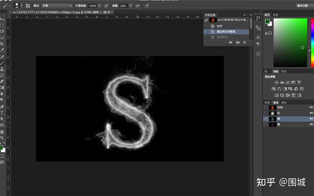This screenshot has width=314, height=196.
Task: Switch to the 样式 styles tab
Action: [284, 71]
